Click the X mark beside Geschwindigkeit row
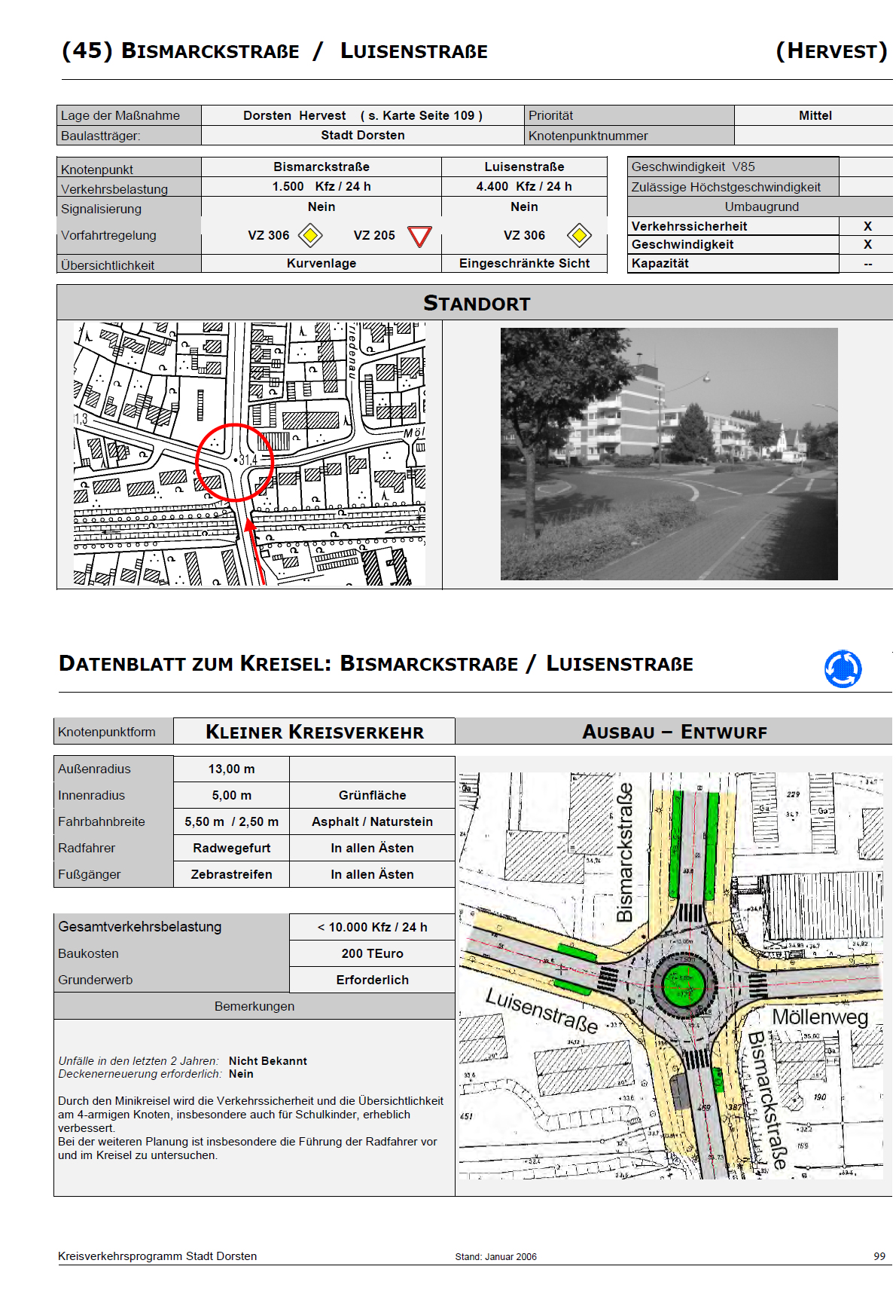This screenshot has width=896, height=1300. [x=867, y=244]
